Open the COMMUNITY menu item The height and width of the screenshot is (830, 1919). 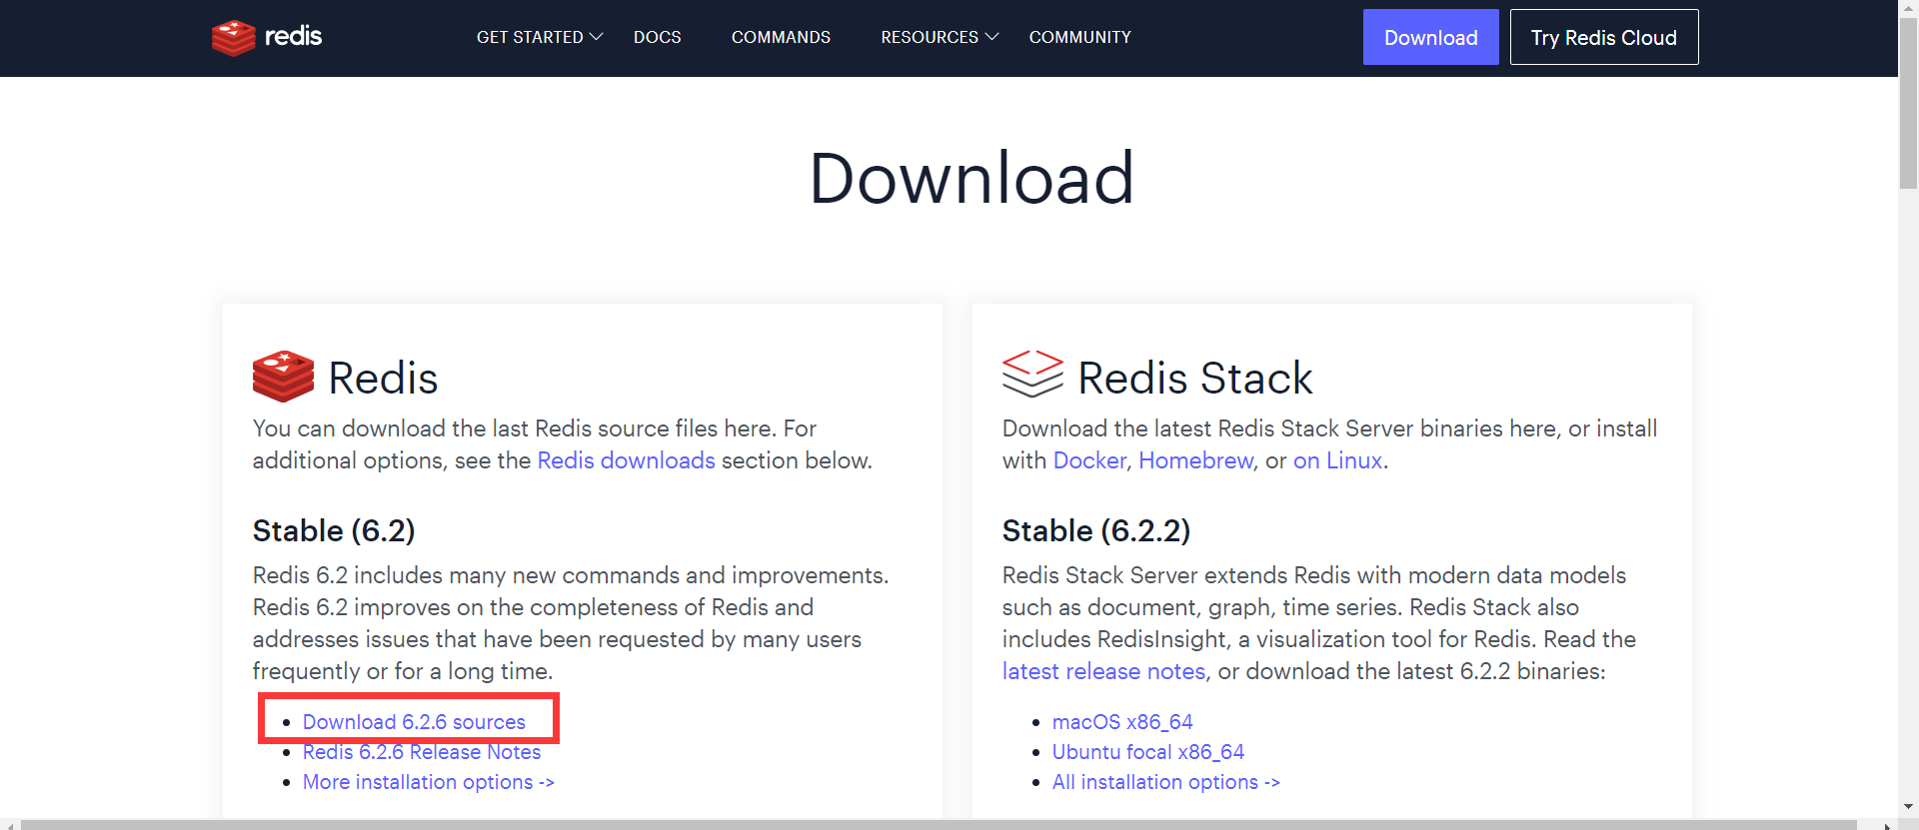(1080, 37)
